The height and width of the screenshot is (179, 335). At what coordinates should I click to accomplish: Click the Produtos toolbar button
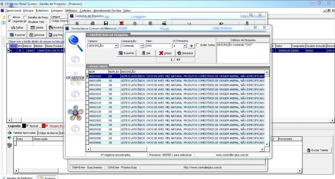tap(56, 28)
